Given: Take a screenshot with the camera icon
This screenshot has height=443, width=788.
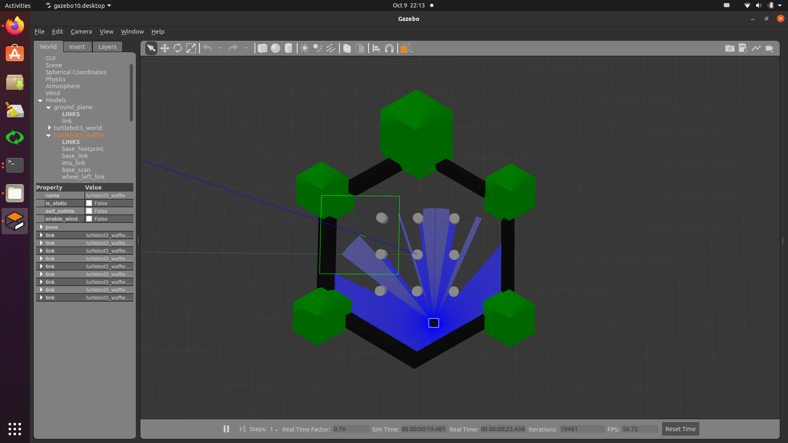Looking at the screenshot, I should pos(730,48).
